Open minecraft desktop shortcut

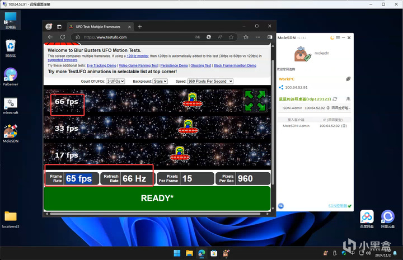pos(11,106)
